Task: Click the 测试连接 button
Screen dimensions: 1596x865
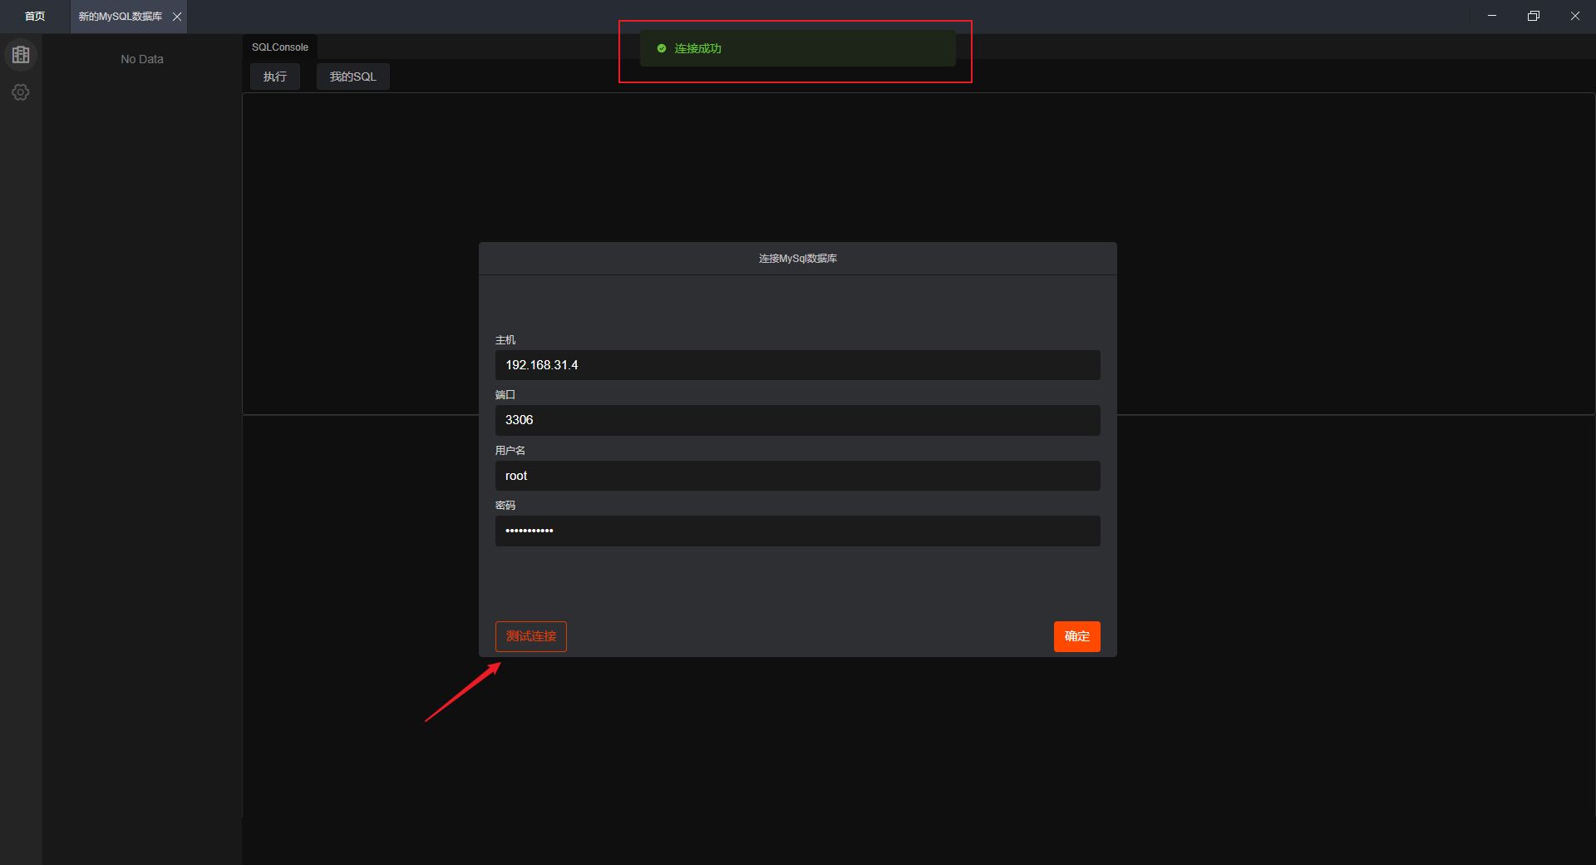Action: [531, 636]
